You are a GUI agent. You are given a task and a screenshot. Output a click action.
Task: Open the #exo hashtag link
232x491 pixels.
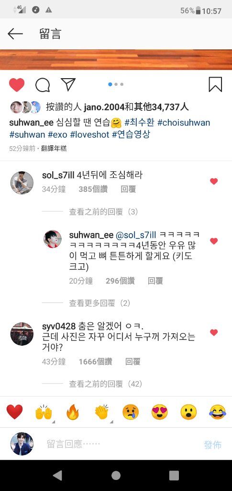[57, 135]
